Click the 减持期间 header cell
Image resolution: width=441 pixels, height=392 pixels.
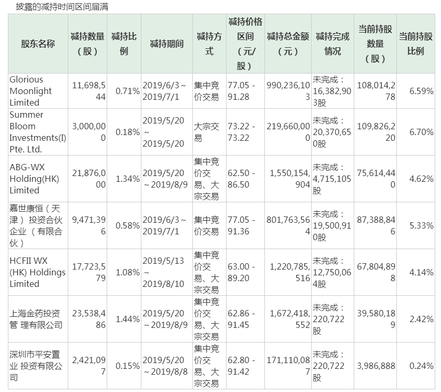click(x=167, y=44)
